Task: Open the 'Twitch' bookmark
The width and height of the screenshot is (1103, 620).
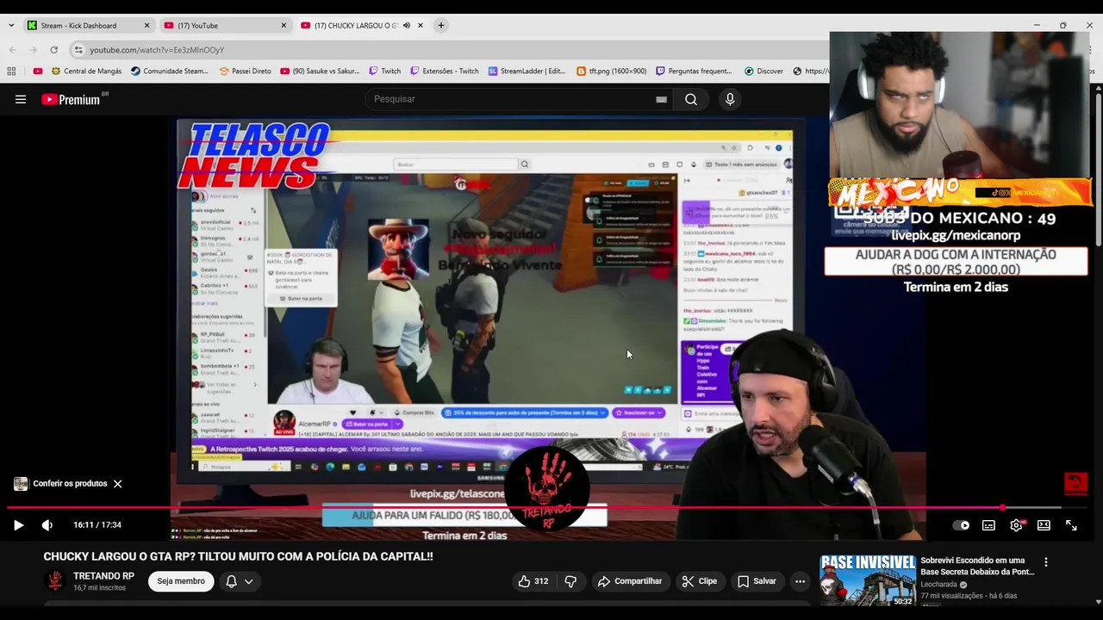Action: 384,71
